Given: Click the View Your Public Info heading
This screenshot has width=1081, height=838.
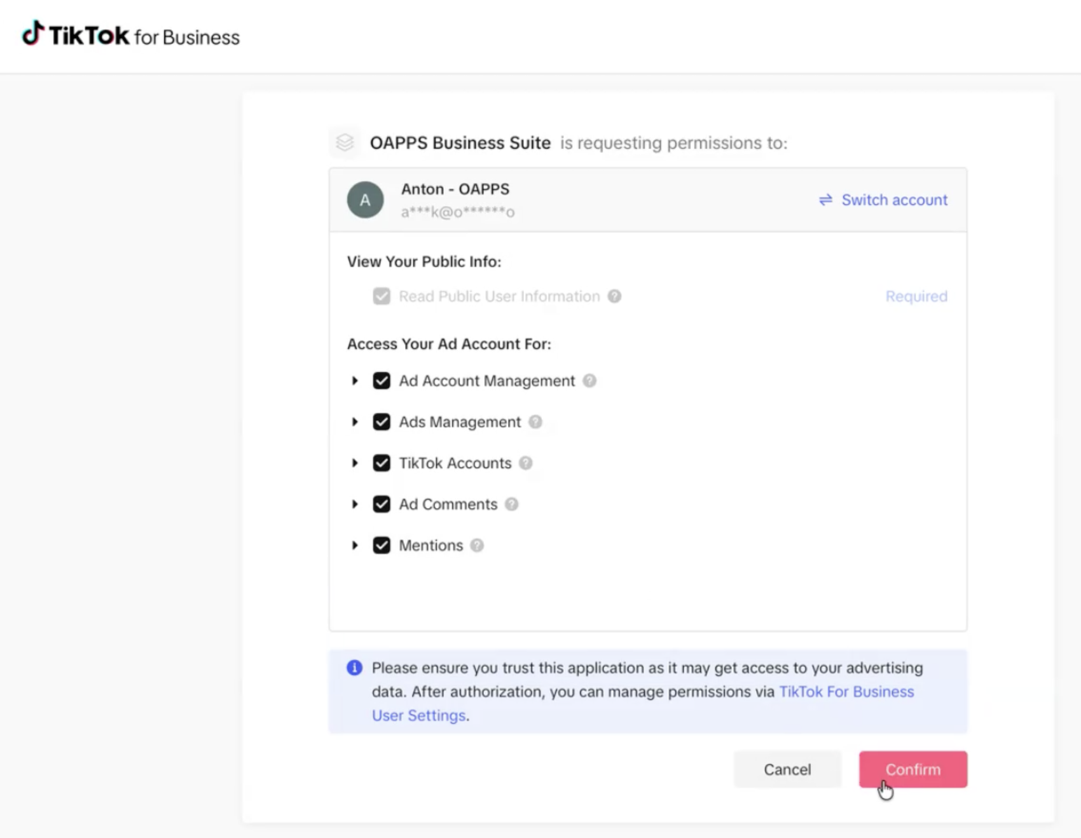Looking at the screenshot, I should coord(424,261).
